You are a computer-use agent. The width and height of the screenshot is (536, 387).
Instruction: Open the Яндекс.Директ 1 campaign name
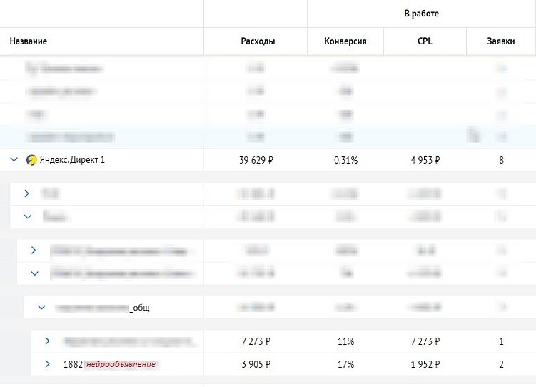point(72,160)
